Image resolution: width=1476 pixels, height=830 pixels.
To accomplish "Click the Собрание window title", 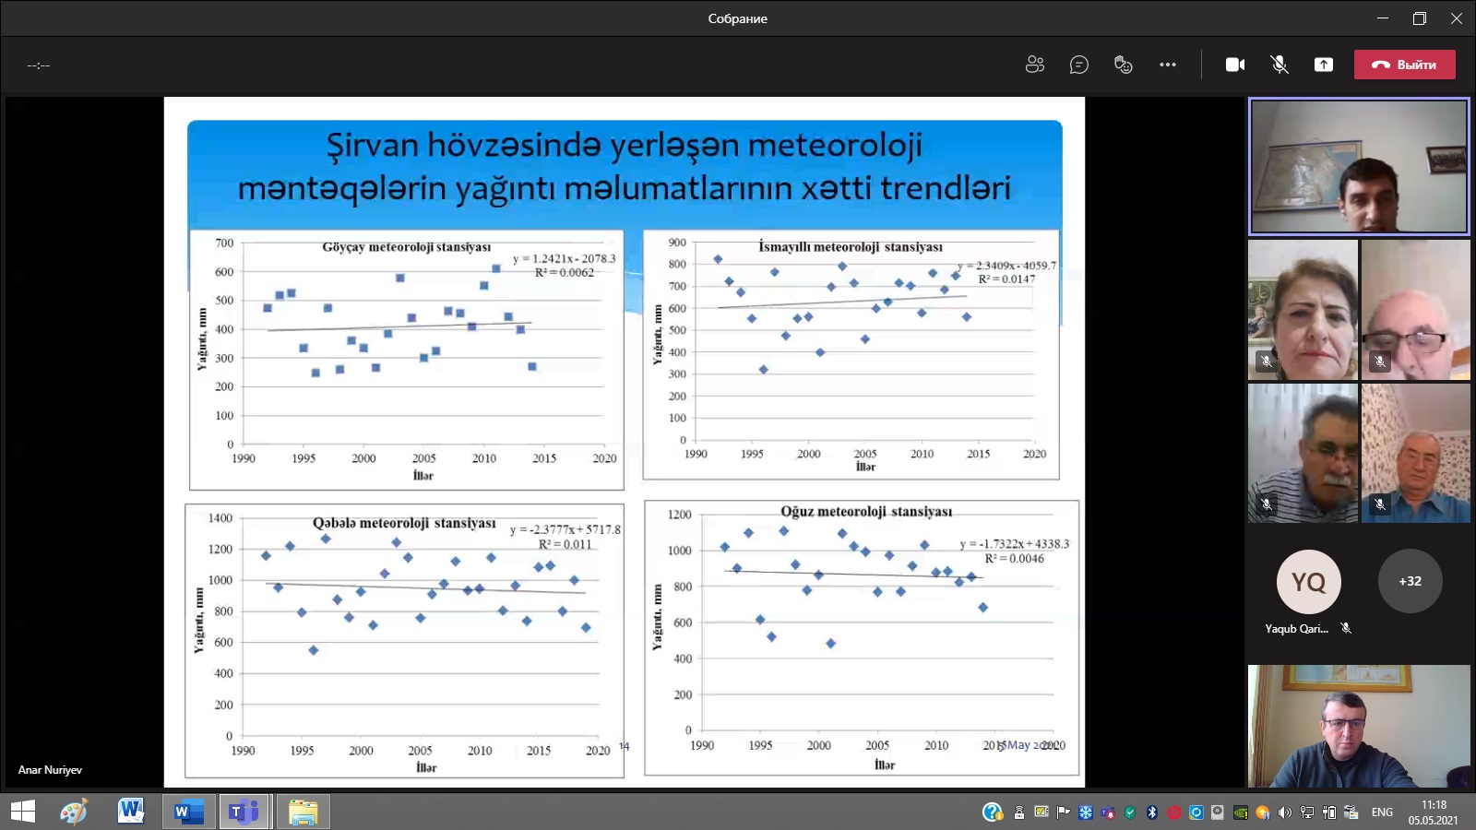I will [x=737, y=18].
